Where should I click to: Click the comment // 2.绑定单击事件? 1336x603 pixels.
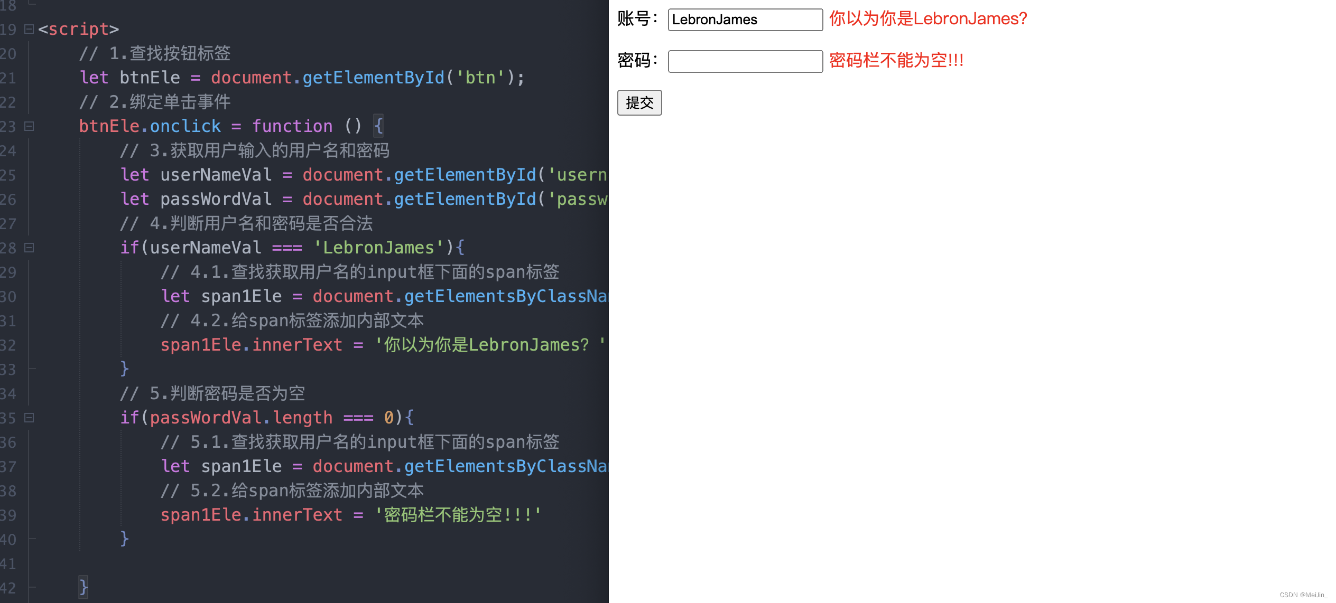click(155, 102)
